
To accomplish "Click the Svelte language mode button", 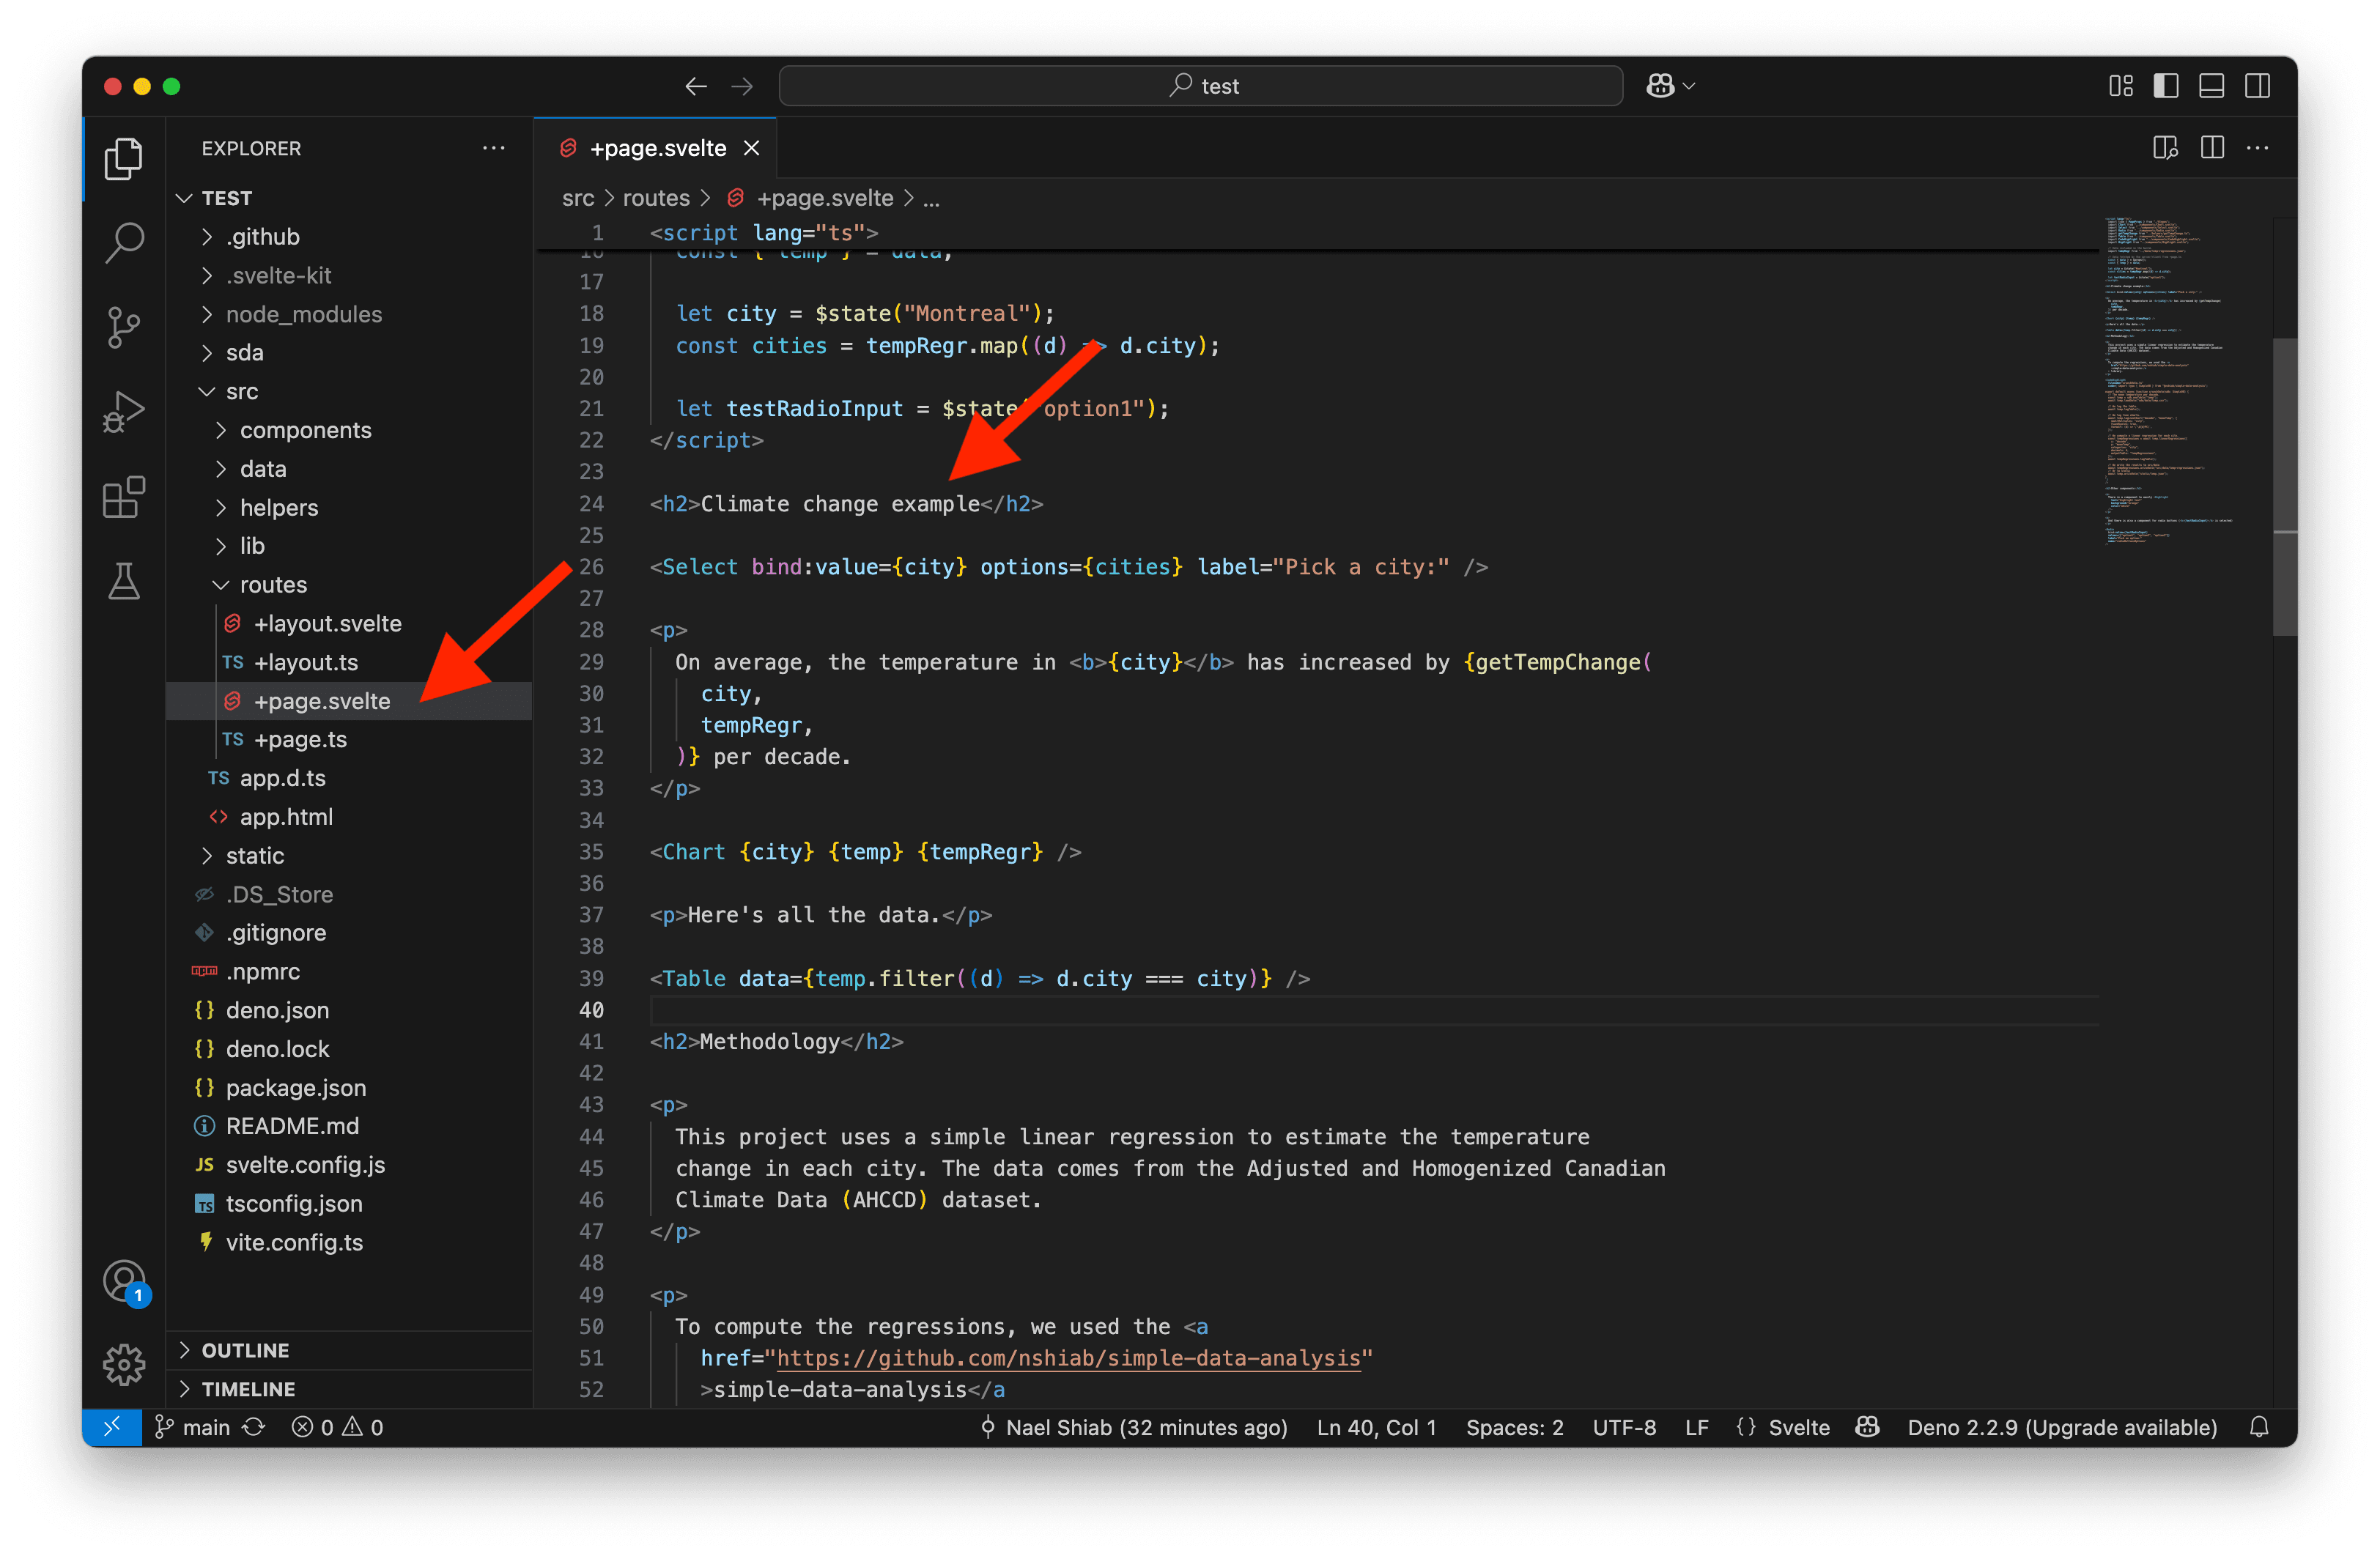I will 1798,1427.
